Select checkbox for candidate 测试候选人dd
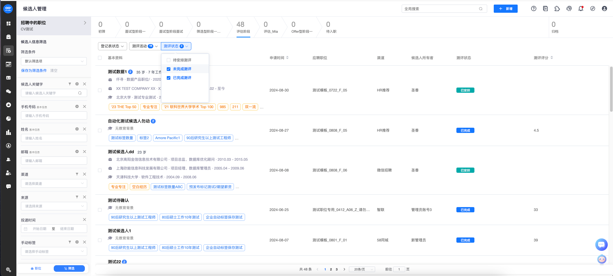 100,170
